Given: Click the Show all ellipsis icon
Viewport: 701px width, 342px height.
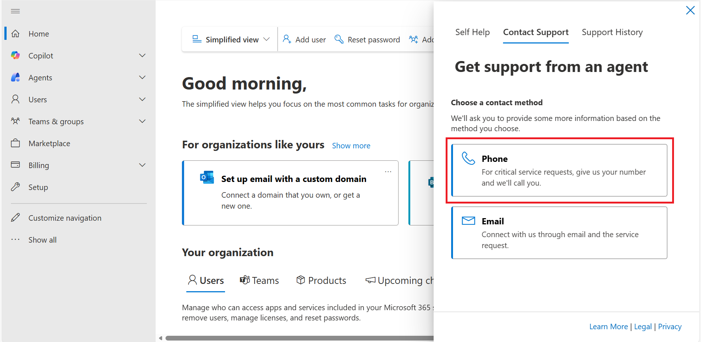Looking at the screenshot, I should pyautogui.click(x=15, y=240).
